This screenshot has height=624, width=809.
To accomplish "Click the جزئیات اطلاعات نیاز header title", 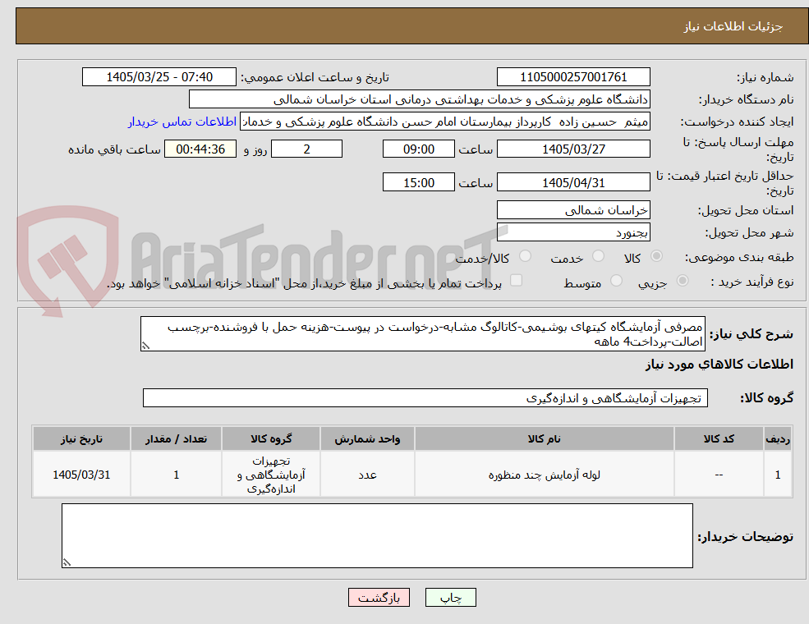I will pos(733,26).
